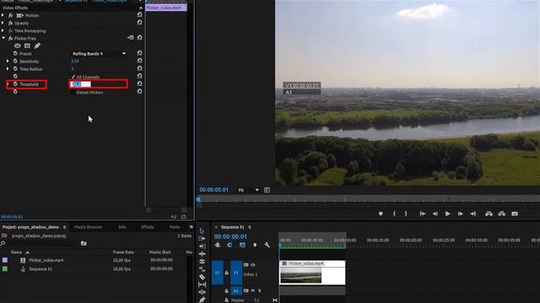The image size is (540, 303).
Task: Expand the Time Remapping effect
Action: tap(3, 30)
